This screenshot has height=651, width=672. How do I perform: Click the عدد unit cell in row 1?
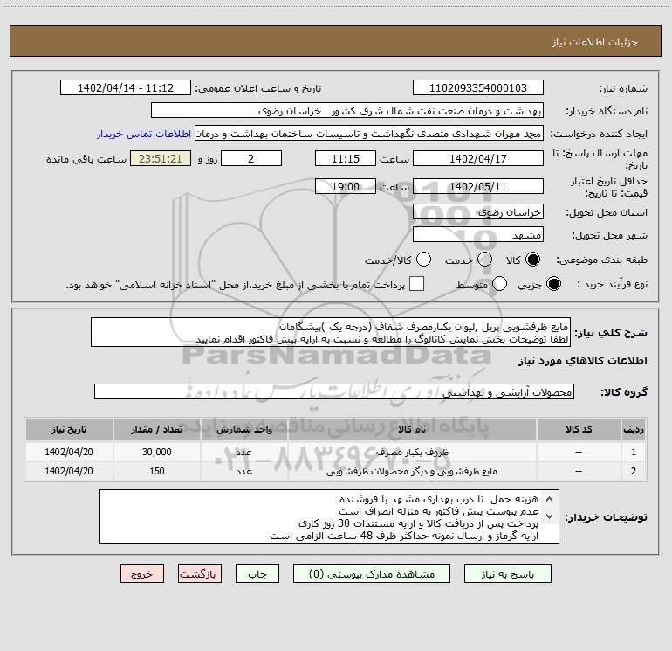click(243, 453)
